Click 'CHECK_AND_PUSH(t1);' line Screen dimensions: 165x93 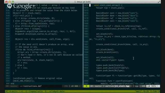point(24,81)
